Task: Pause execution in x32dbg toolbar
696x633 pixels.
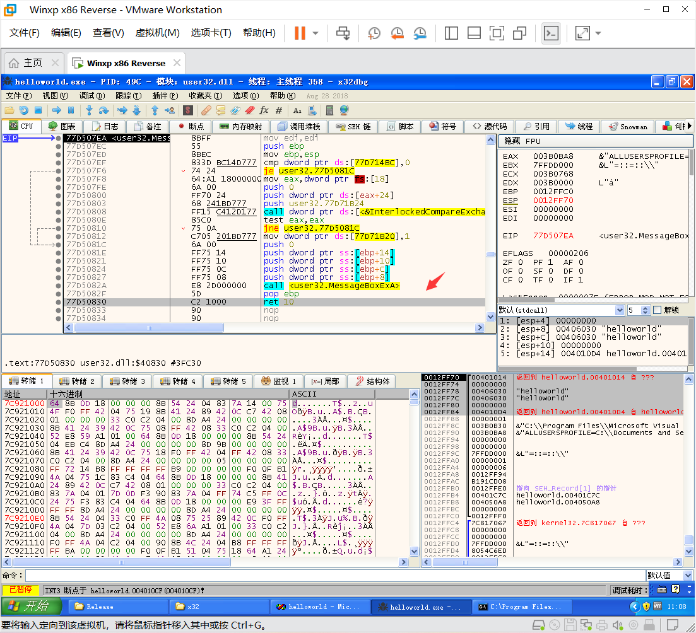Action: click(71, 110)
